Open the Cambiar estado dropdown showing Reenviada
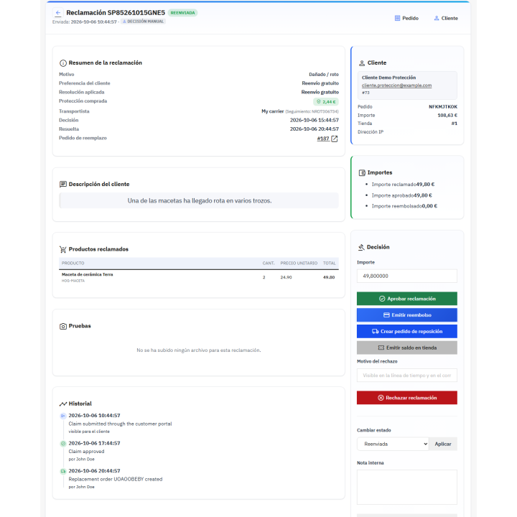The image size is (517, 517). pyautogui.click(x=393, y=444)
